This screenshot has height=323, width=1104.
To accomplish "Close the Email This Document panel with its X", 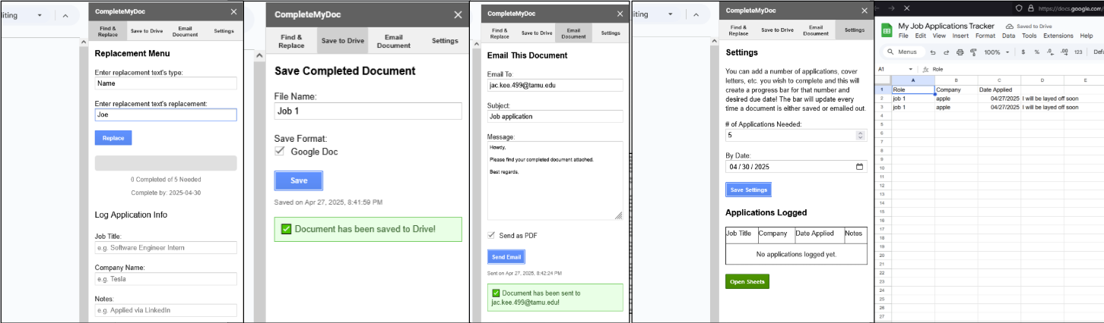I will coord(621,14).
